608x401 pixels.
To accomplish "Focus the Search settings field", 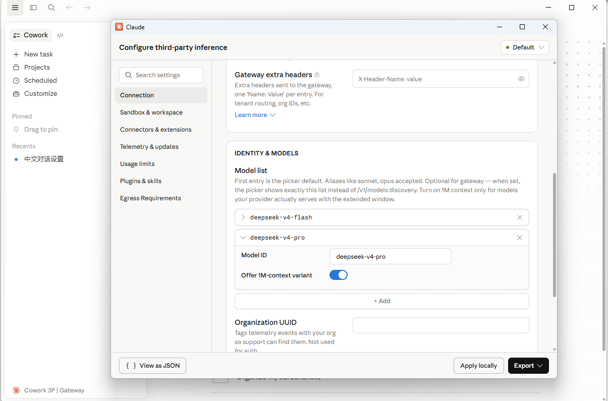I will click(161, 75).
